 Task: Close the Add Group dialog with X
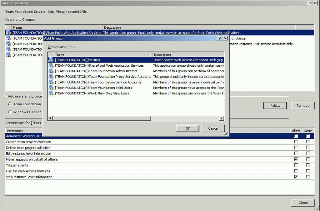coord(225,38)
